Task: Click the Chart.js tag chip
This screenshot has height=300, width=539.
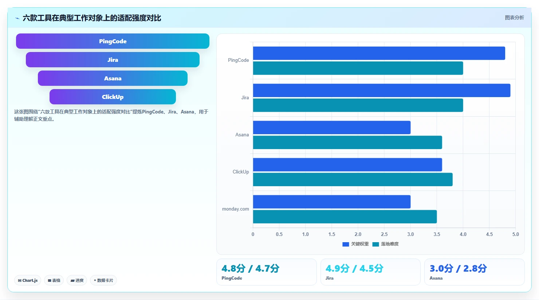Action: [28, 280]
